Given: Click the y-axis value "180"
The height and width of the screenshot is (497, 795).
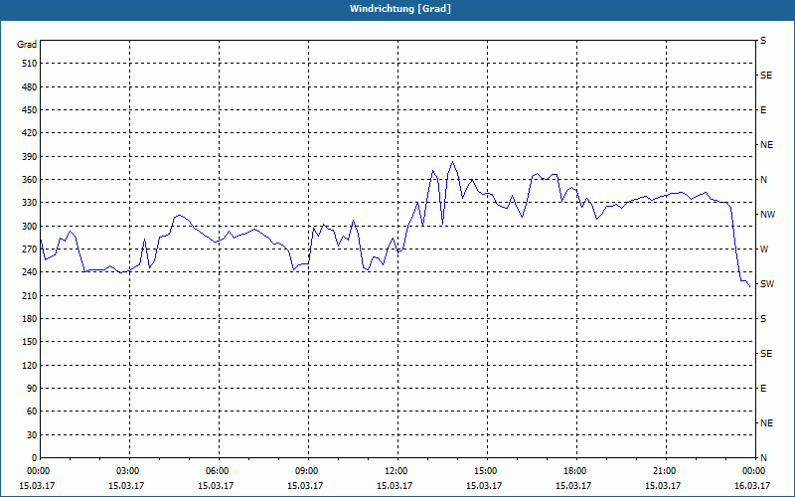Looking at the screenshot, I should coord(30,319).
